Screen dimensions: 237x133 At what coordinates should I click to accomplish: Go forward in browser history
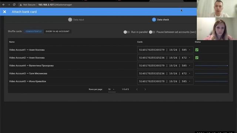tap(9, 5)
